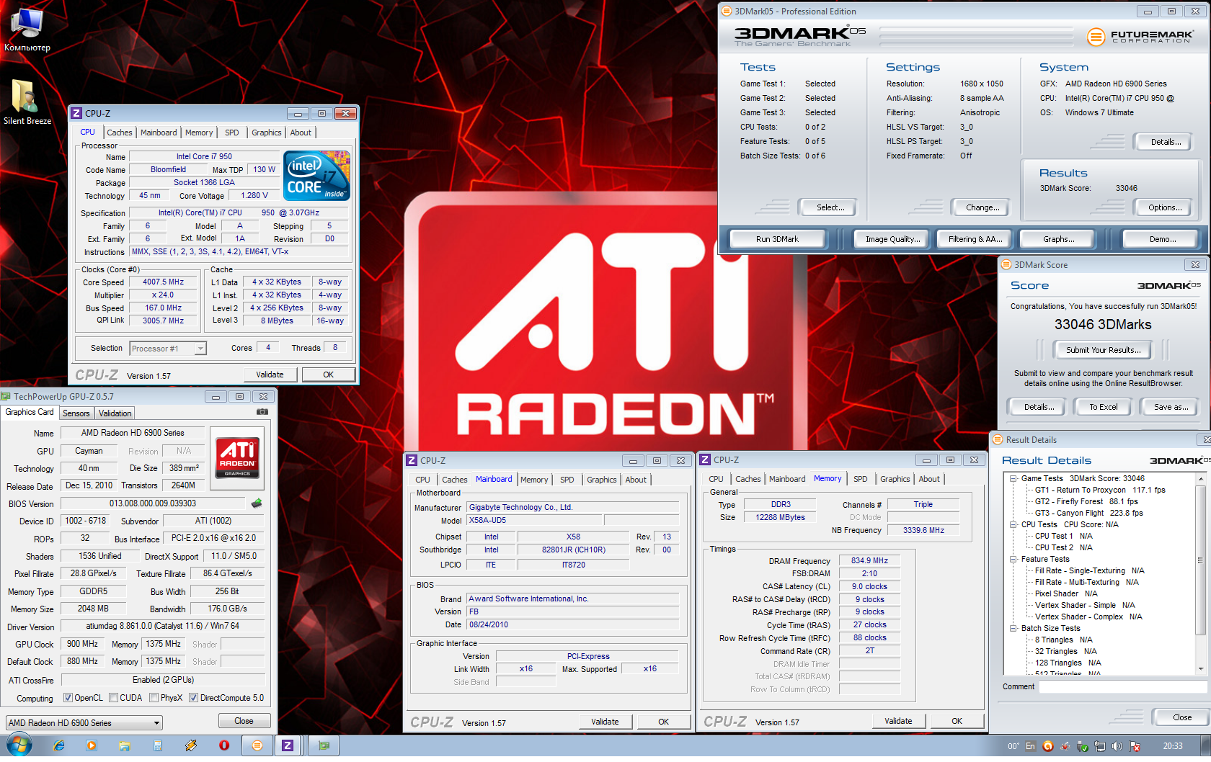Switch to Graphics tab in top CPU-Z window
The height and width of the screenshot is (762, 1211).
coord(266,133)
